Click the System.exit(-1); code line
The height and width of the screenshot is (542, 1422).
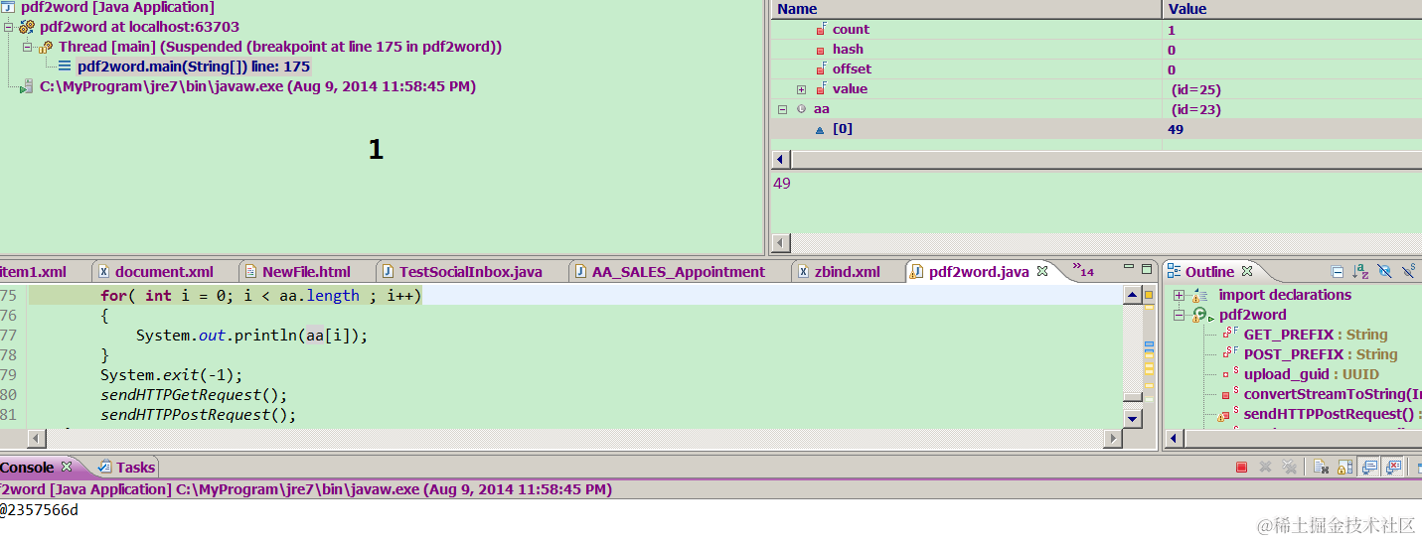point(171,374)
